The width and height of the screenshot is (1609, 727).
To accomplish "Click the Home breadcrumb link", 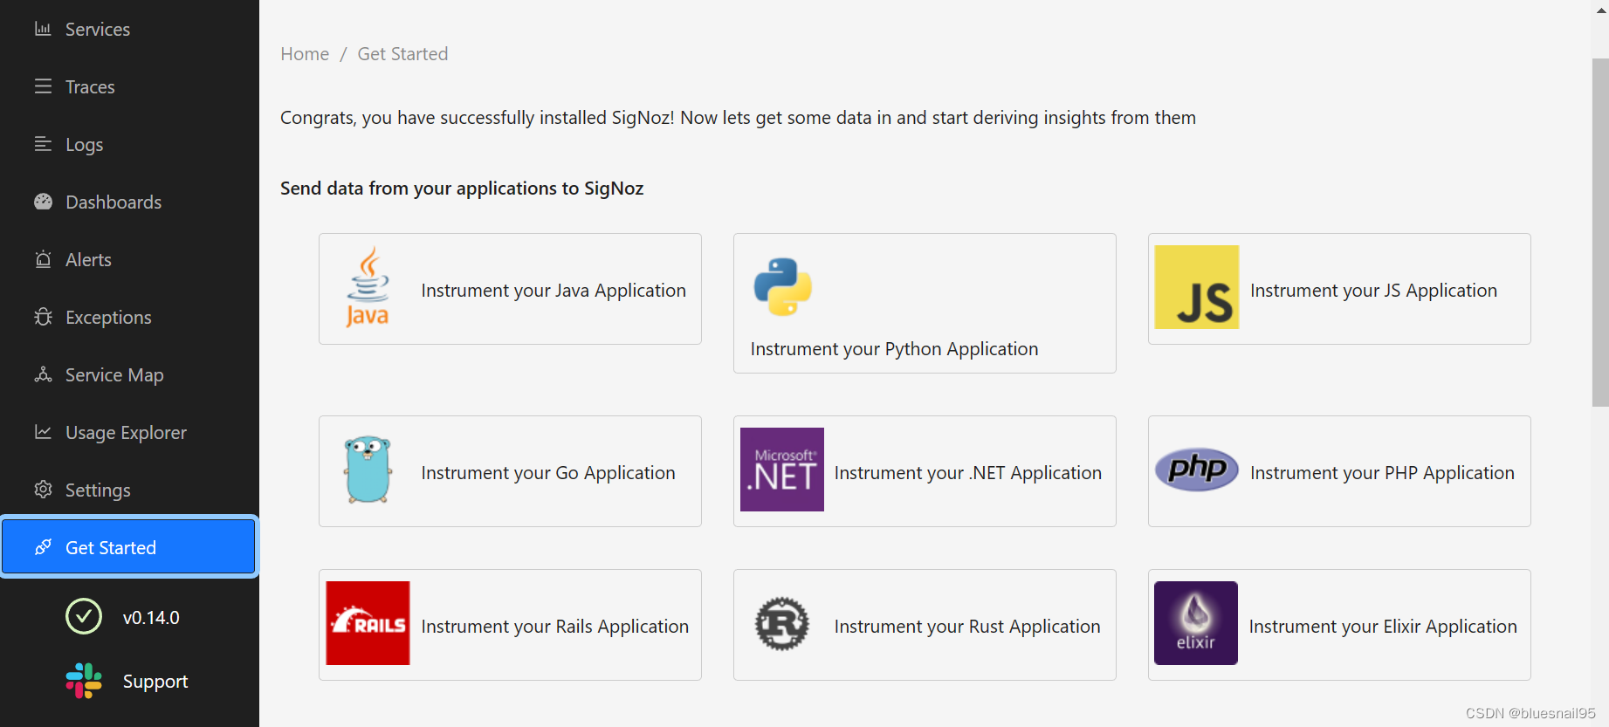I will click(x=305, y=54).
